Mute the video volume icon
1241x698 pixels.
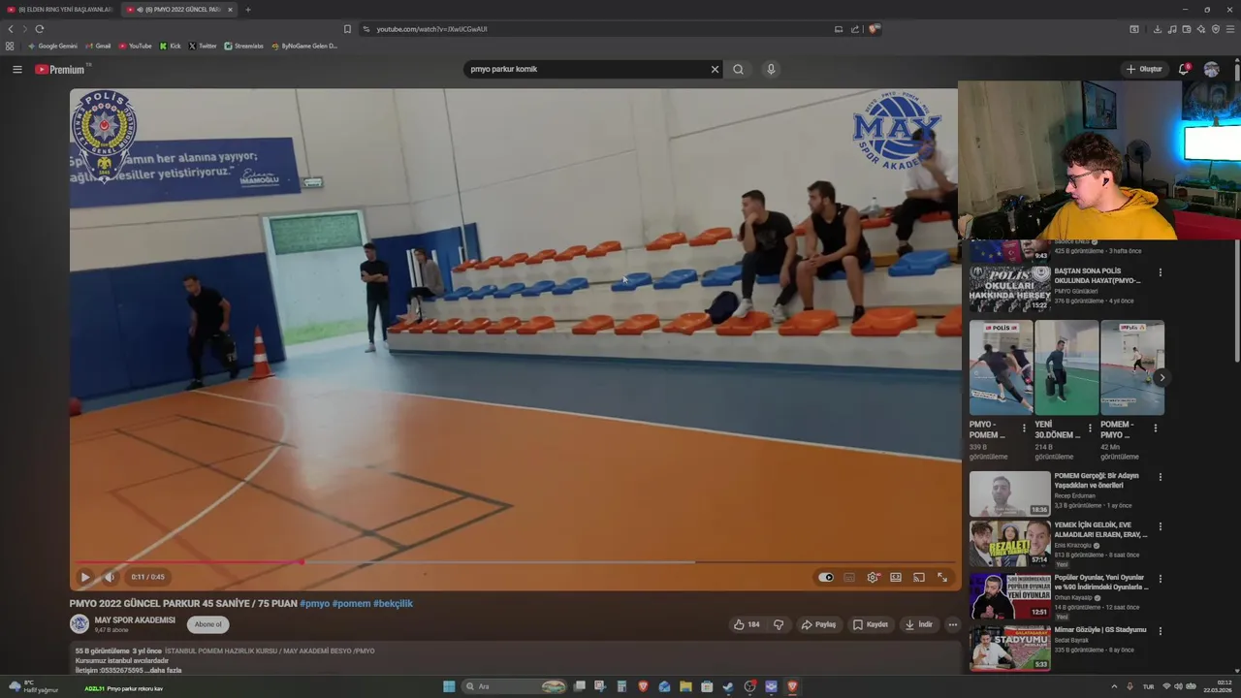click(x=110, y=577)
